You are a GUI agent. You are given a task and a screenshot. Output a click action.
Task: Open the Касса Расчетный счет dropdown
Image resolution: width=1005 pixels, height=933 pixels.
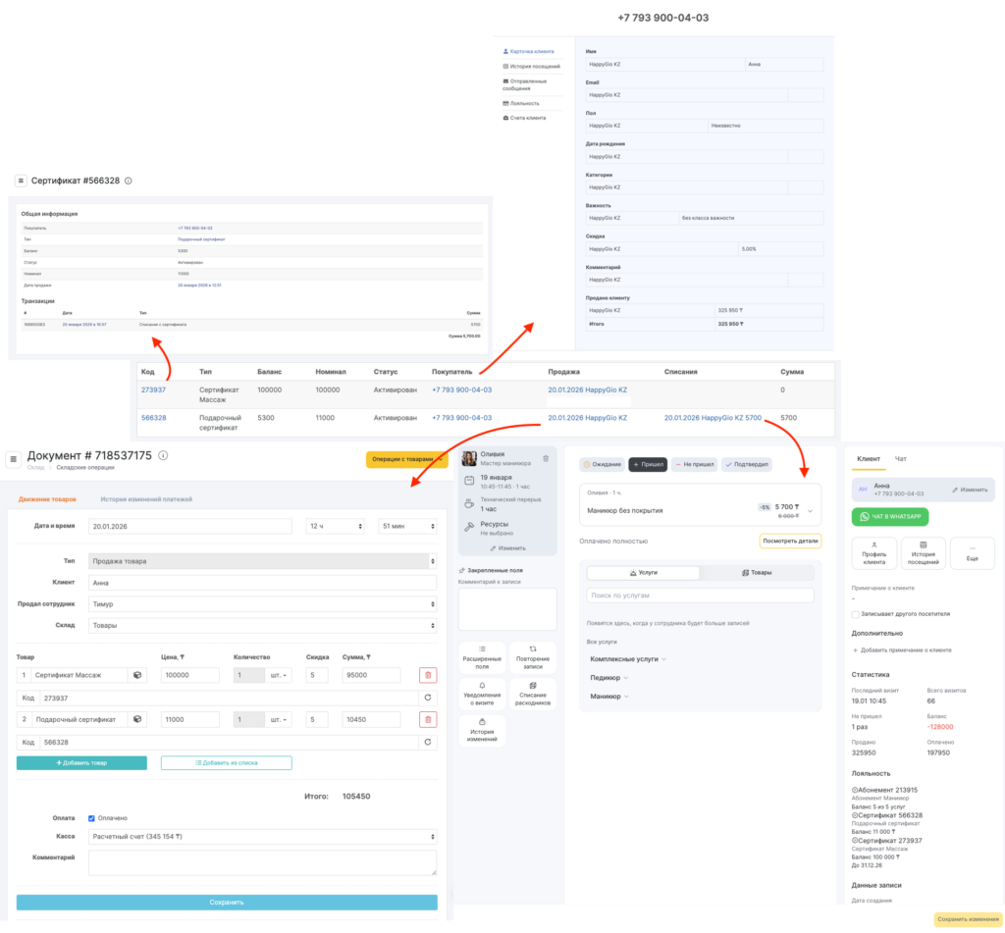coord(262,837)
